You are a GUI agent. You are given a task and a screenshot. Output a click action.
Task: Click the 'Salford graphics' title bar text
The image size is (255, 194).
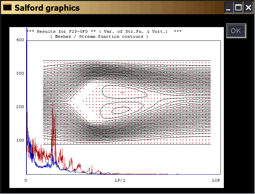point(47,8)
